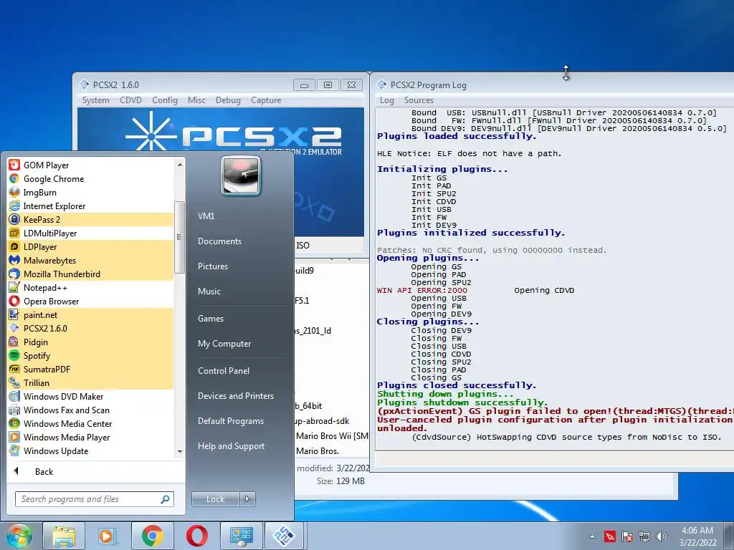Open Opera from the taskbar
This screenshot has width=734, height=550.
[196, 536]
